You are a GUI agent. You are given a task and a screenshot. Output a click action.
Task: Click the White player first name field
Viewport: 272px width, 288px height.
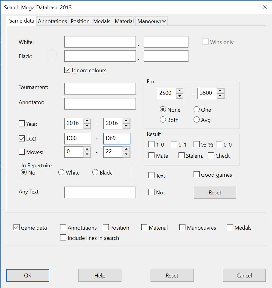(x=166, y=42)
